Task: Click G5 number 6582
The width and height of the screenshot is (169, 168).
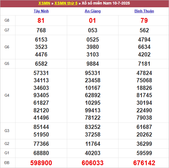Action: tap(41, 64)
